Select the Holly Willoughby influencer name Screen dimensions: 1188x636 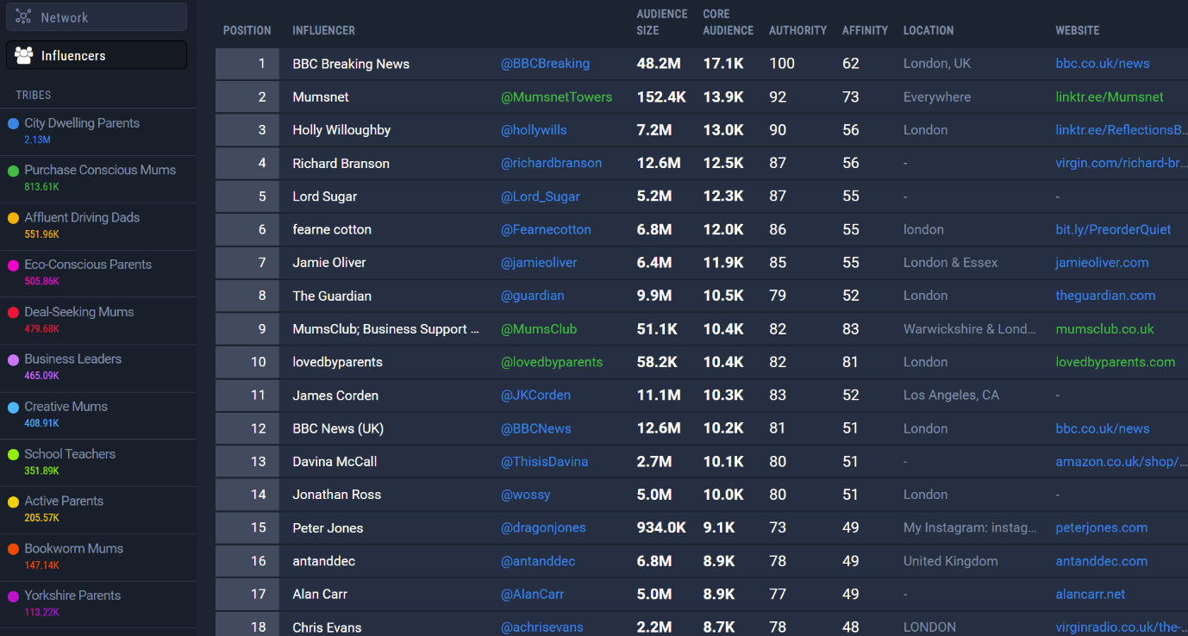[x=341, y=130]
